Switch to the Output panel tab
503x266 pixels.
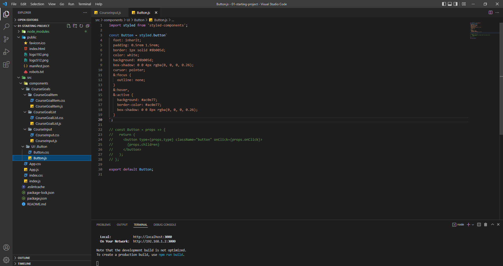122,225
